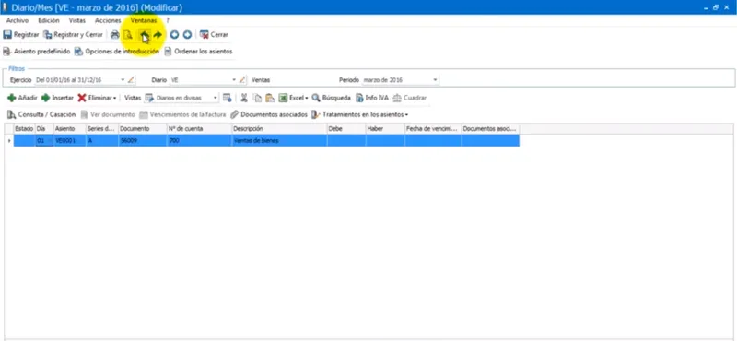Click the first blue circle navigation icon
737x341 pixels.
pyautogui.click(x=174, y=35)
